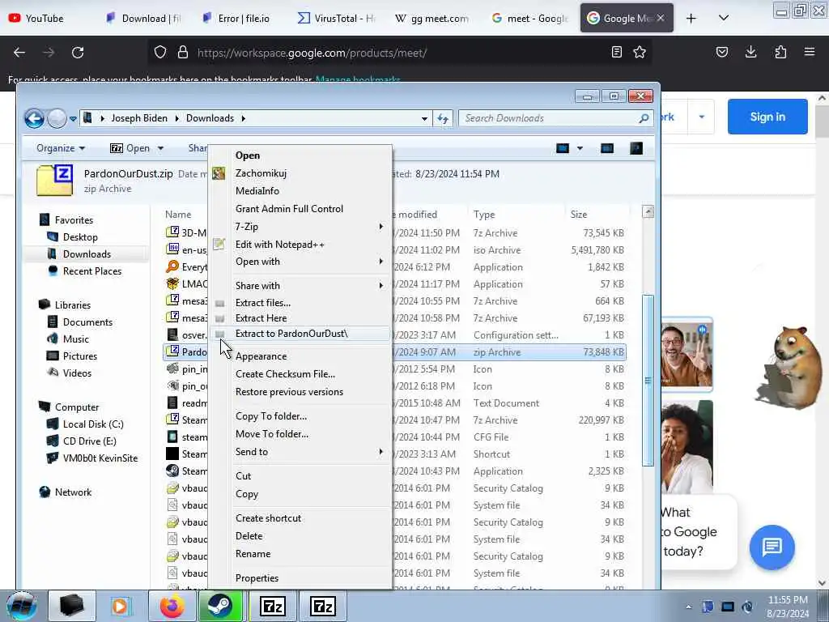Select Local Disk (C:) in navigation pane
Screen dimensions: 829x622
pos(93,424)
